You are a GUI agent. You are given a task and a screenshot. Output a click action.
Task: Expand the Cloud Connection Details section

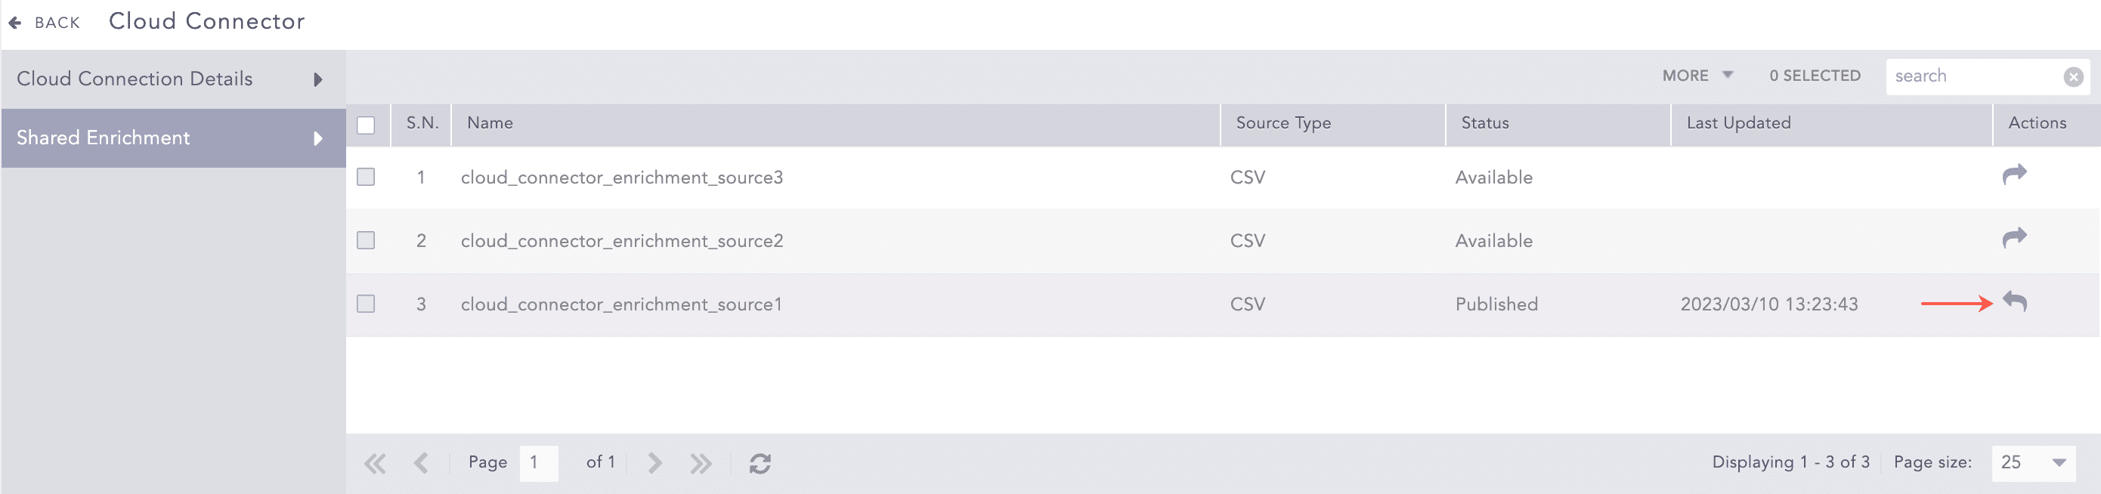(173, 79)
